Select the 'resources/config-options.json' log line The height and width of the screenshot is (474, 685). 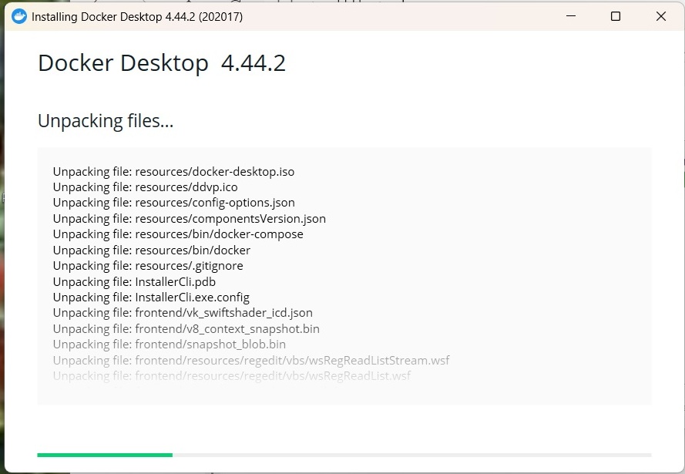[174, 203]
